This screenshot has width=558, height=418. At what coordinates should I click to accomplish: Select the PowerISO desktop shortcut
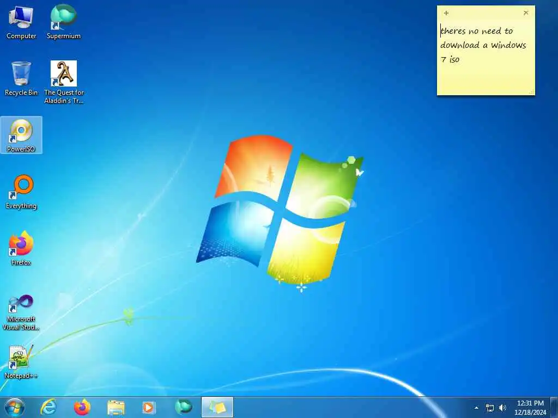pos(21,135)
